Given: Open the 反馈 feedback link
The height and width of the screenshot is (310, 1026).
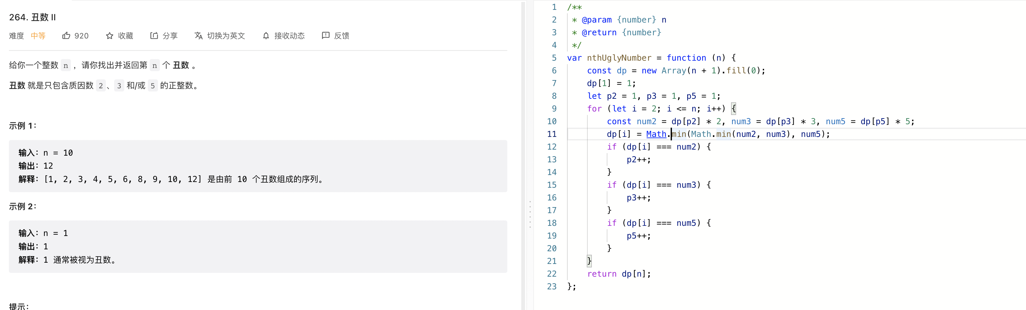Looking at the screenshot, I should (x=342, y=36).
